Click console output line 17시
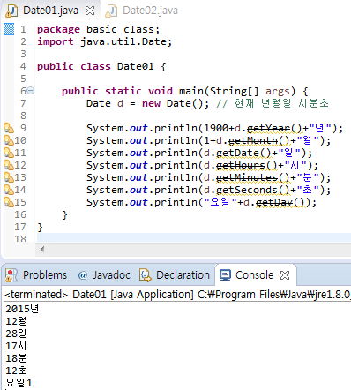The image size is (351, 390). [x=16, y=346]
